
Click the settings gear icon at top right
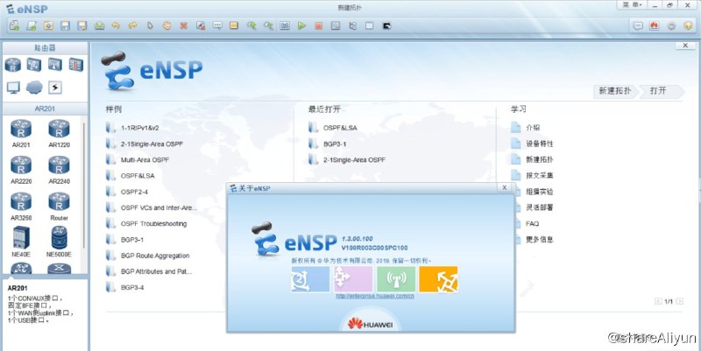[x=671, y=25]
